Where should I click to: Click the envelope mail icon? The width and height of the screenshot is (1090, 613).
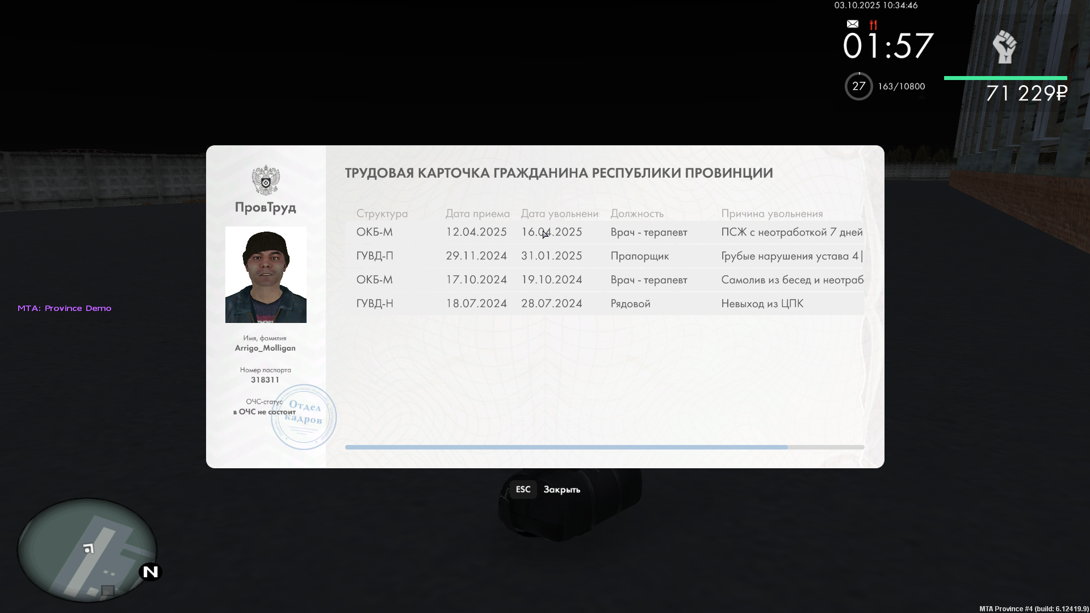(852, 24)
